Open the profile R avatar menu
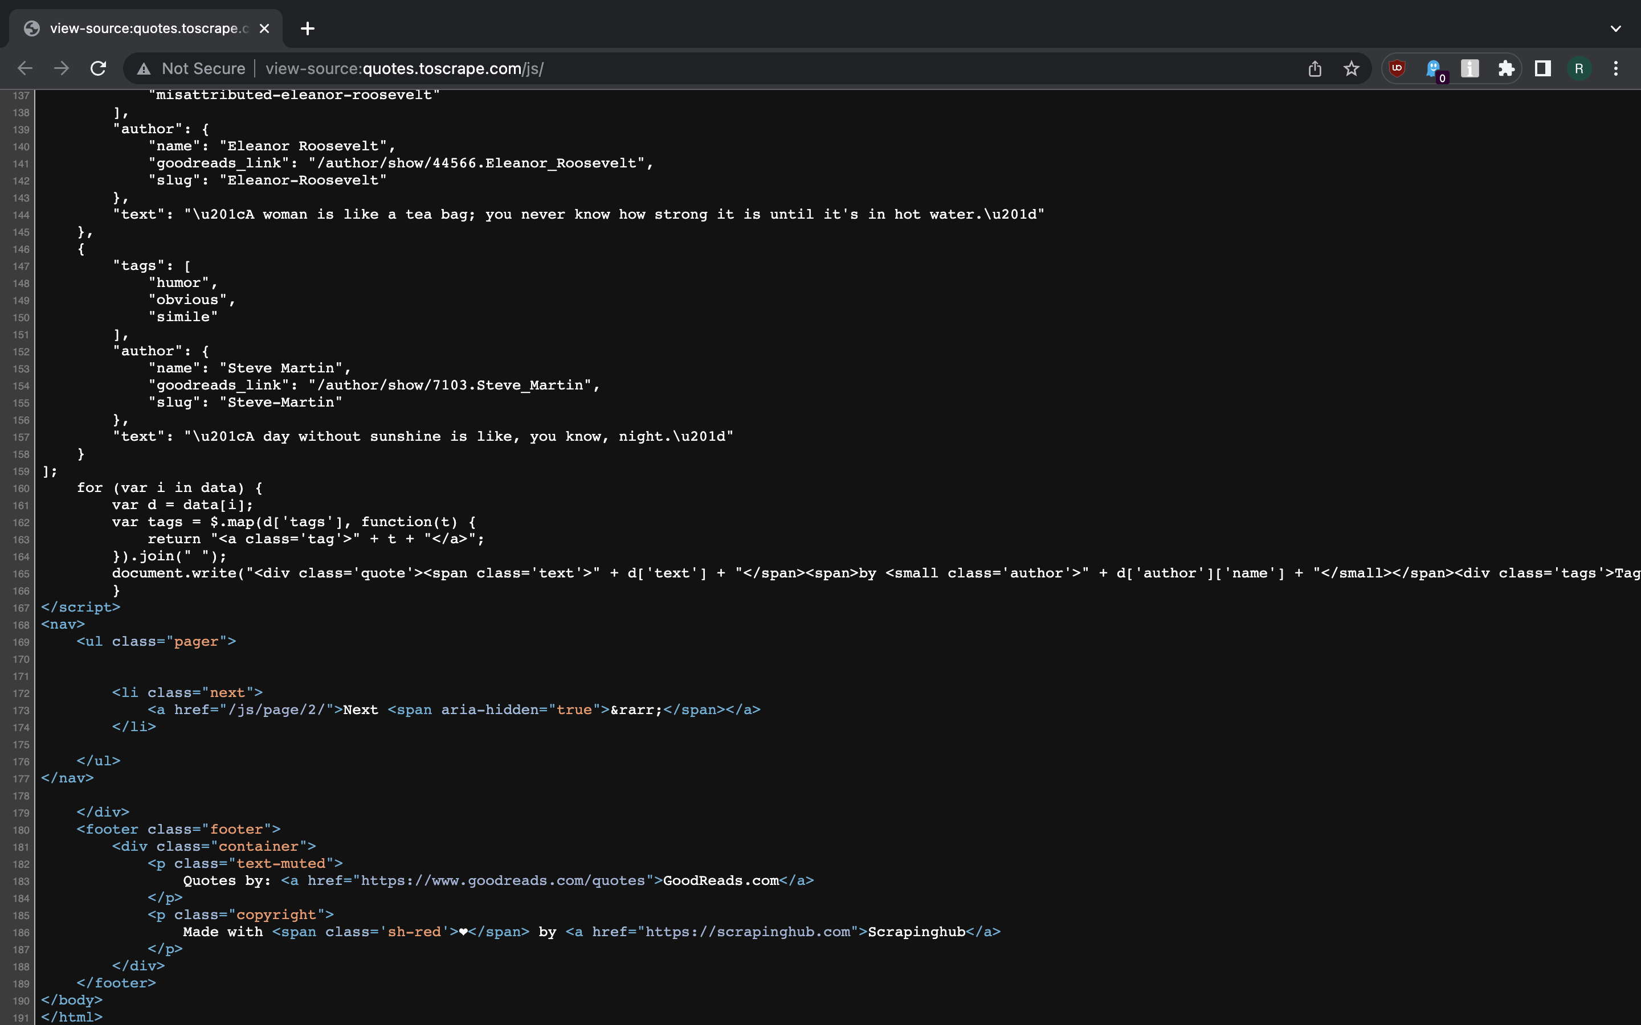This screenshot has height=1025, width=1641. 1579,68
